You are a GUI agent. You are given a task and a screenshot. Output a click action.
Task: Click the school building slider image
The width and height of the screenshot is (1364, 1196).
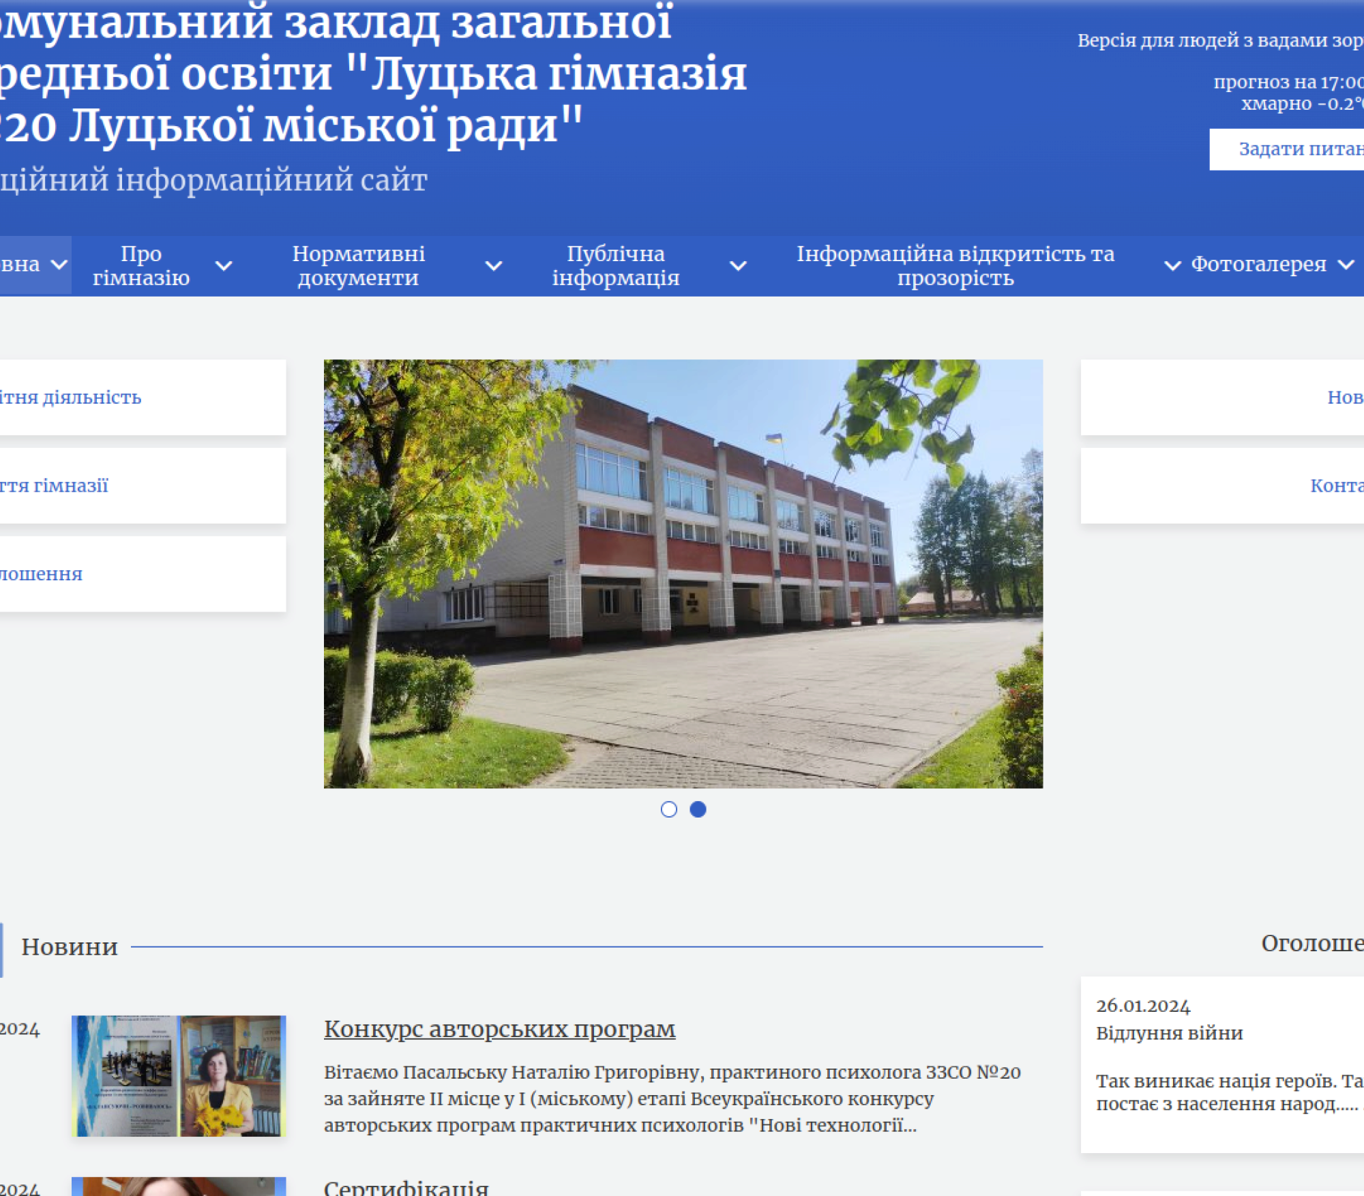click(x=683, y=573)
